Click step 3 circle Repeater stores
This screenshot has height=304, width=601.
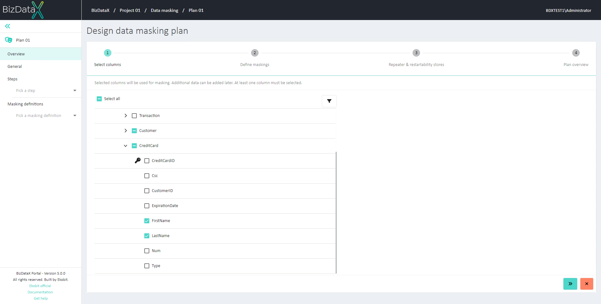pyautogui.click(x=416, y=53)
